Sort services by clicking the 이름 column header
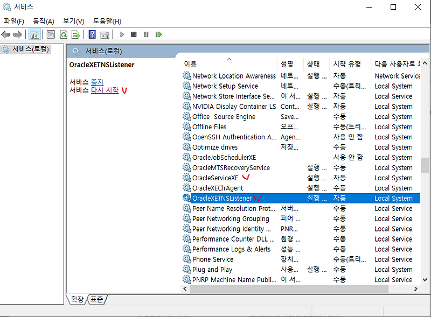Viewport: 431px width, 317px height. [x=191, y=64]
